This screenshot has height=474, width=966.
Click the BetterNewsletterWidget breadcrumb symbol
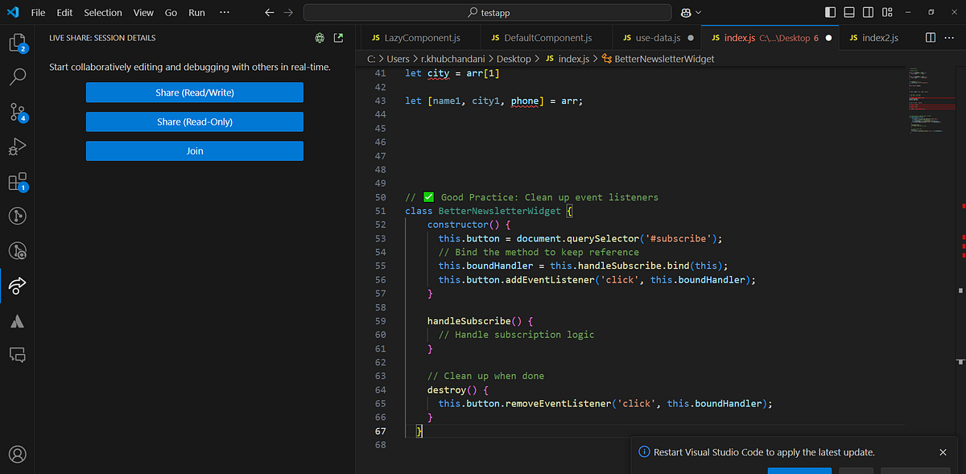pos(657,59)
